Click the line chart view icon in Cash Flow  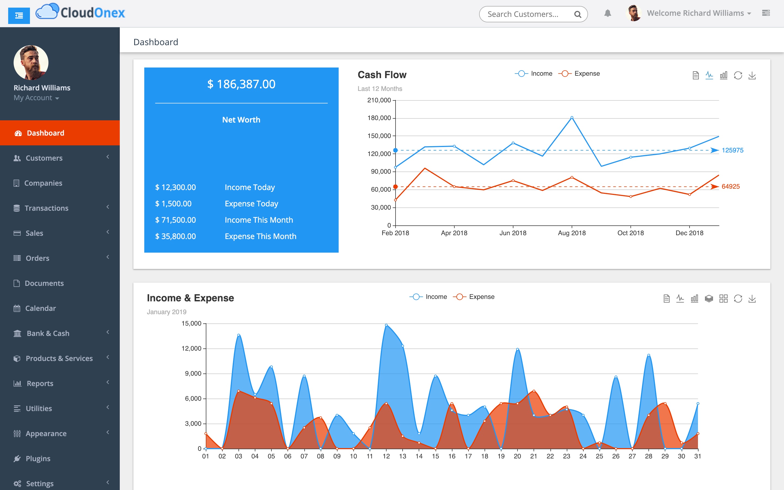point(709,75)
